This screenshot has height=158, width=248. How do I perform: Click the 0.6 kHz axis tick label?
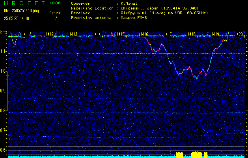(3, 150)
